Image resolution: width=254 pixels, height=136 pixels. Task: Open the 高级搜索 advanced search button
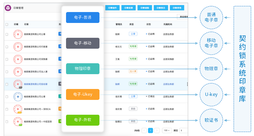[x=183, y=17]
